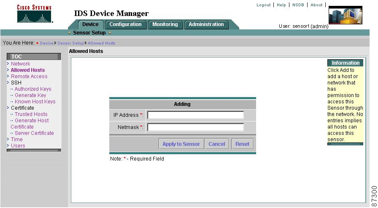Click the Certificate heading in TOC
Screen dimensions: 378x208
(22, 108)
